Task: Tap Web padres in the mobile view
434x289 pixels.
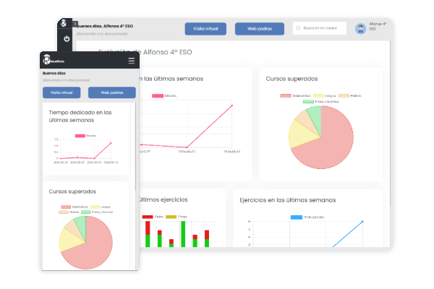Action: pyautogui.click(x=111, y=92)
